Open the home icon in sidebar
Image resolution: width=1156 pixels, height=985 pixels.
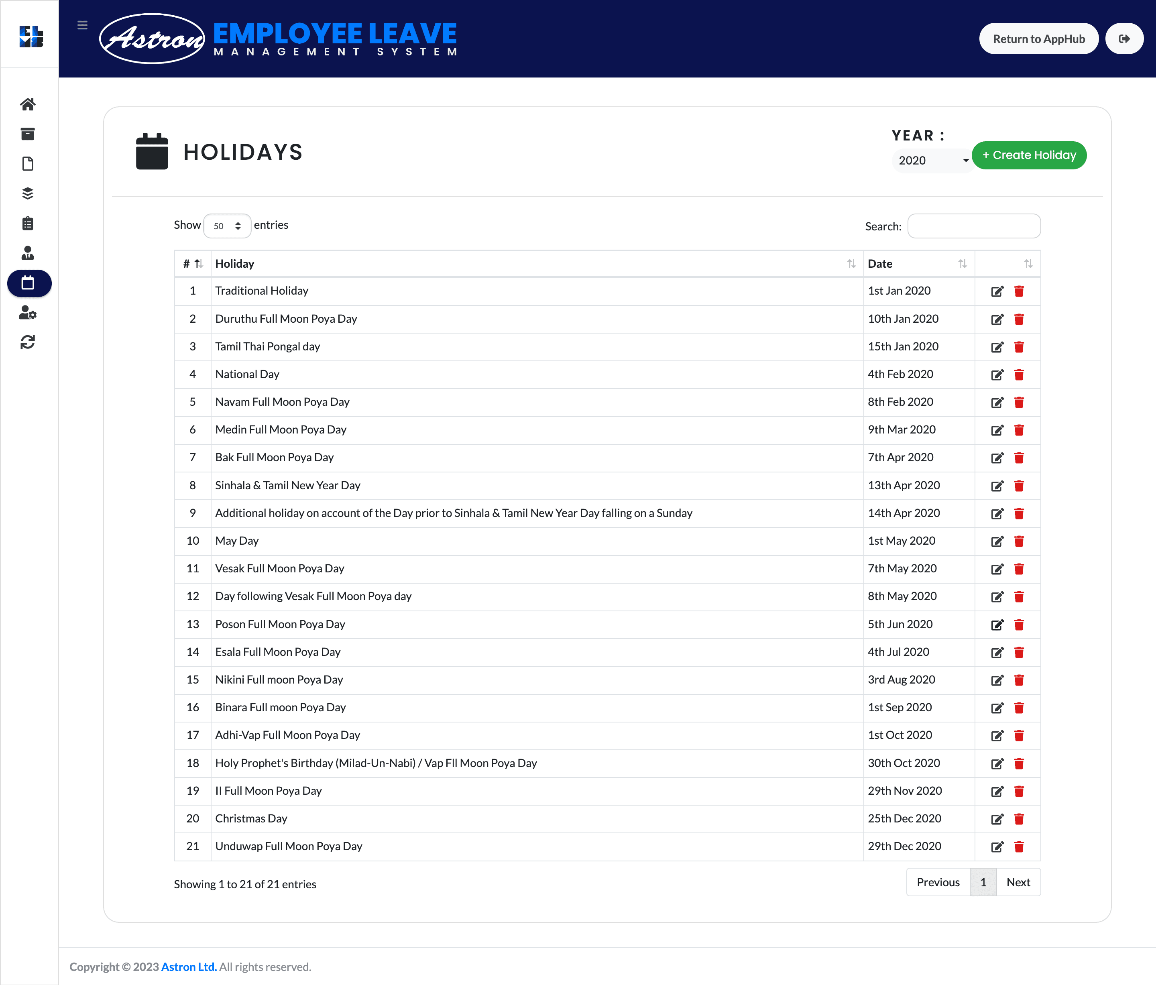(28, 104)
